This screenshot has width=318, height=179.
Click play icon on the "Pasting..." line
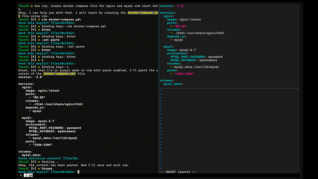point(33,162)
